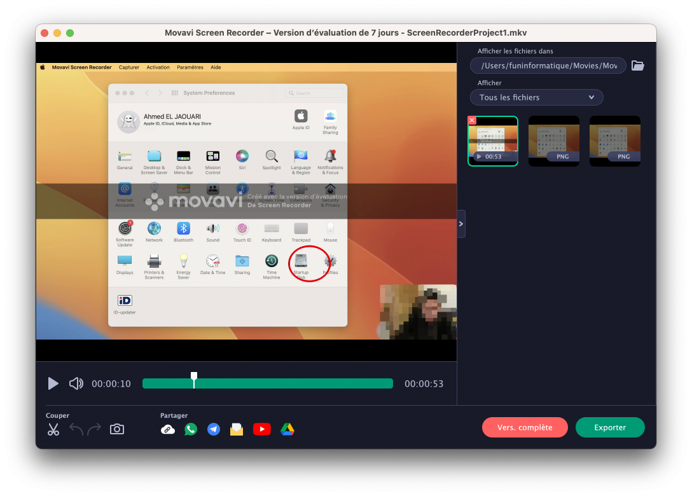The width and height of the screenshot is (692, 496).
Task: Click the scissors cut icon
Action: pyautogui.click(x=53, y=430)
